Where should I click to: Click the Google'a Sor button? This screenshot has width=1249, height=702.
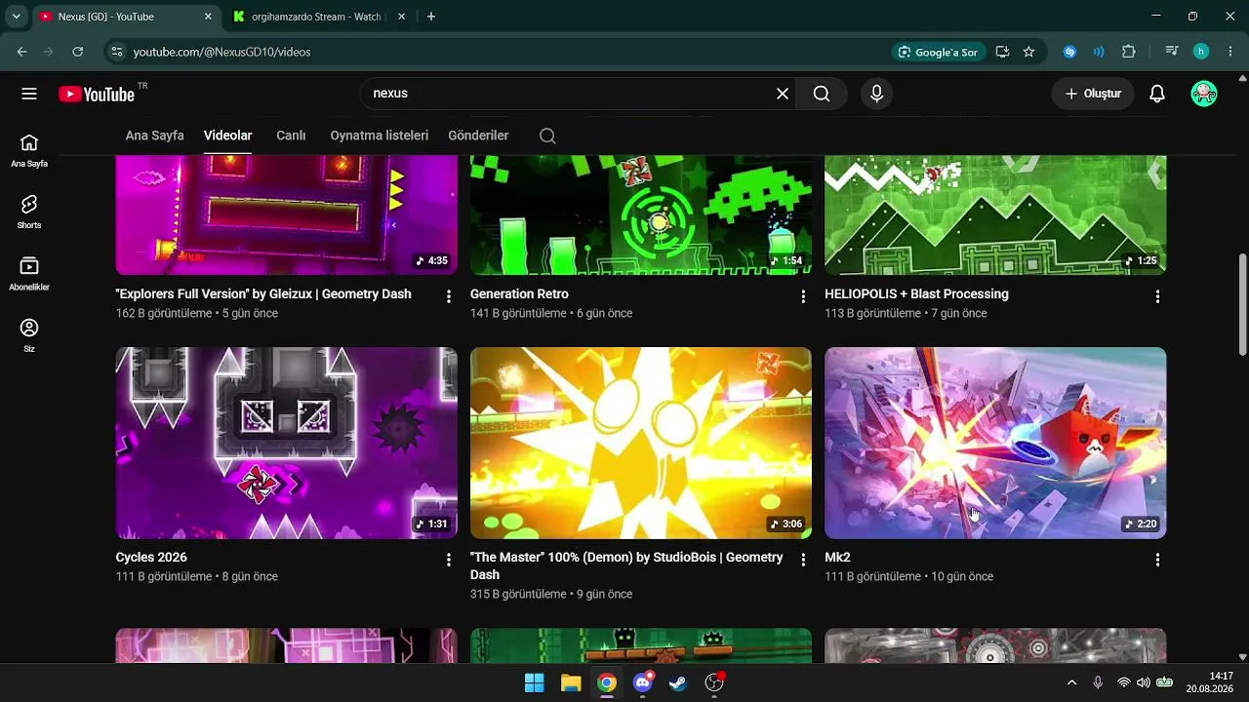pyautogui.click(x=938, y=52)
